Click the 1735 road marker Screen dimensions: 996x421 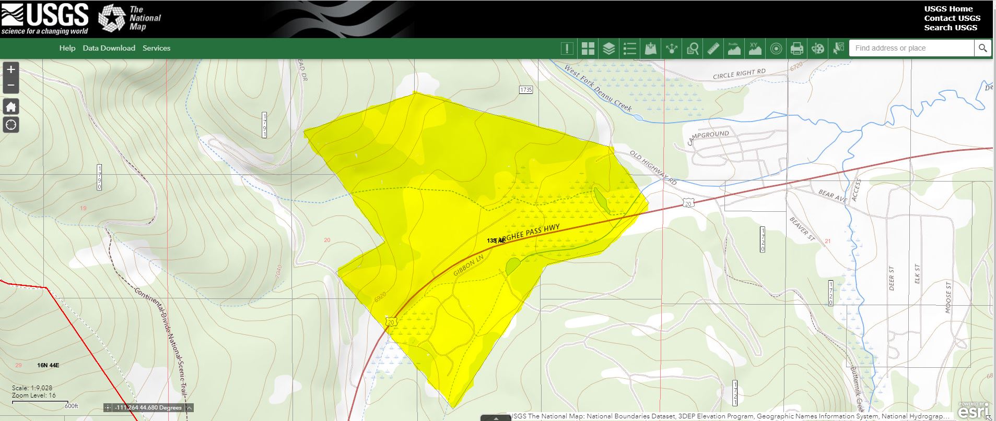(x=526, y=90)
